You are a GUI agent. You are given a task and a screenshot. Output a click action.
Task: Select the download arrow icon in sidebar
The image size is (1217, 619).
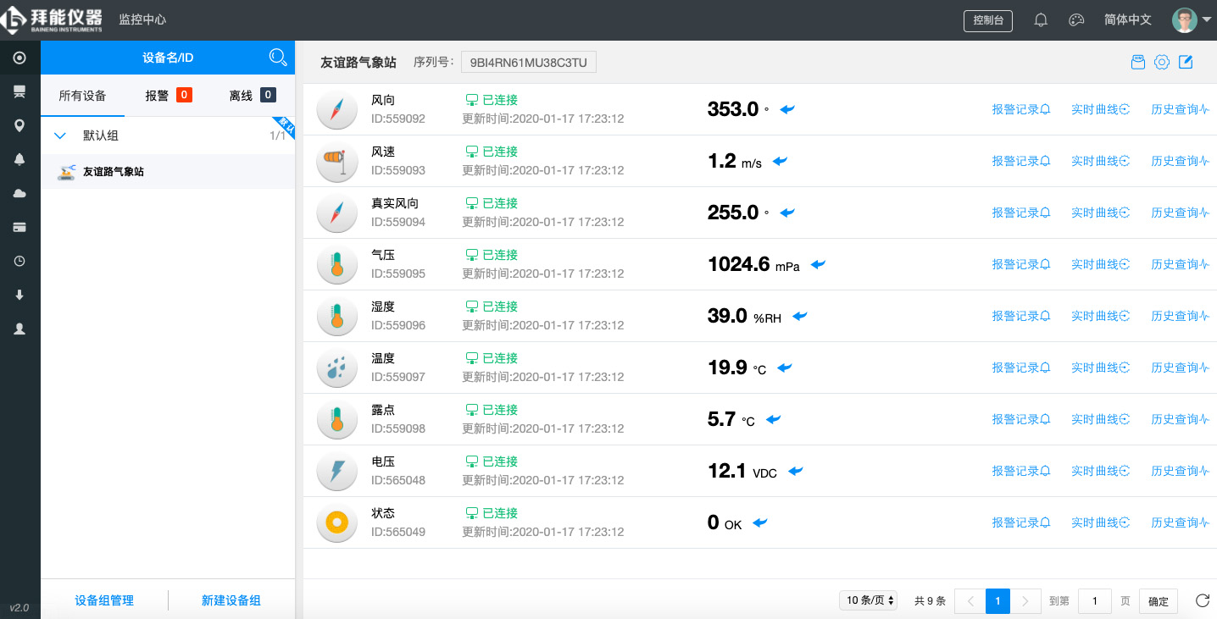(x=19, y=295)
